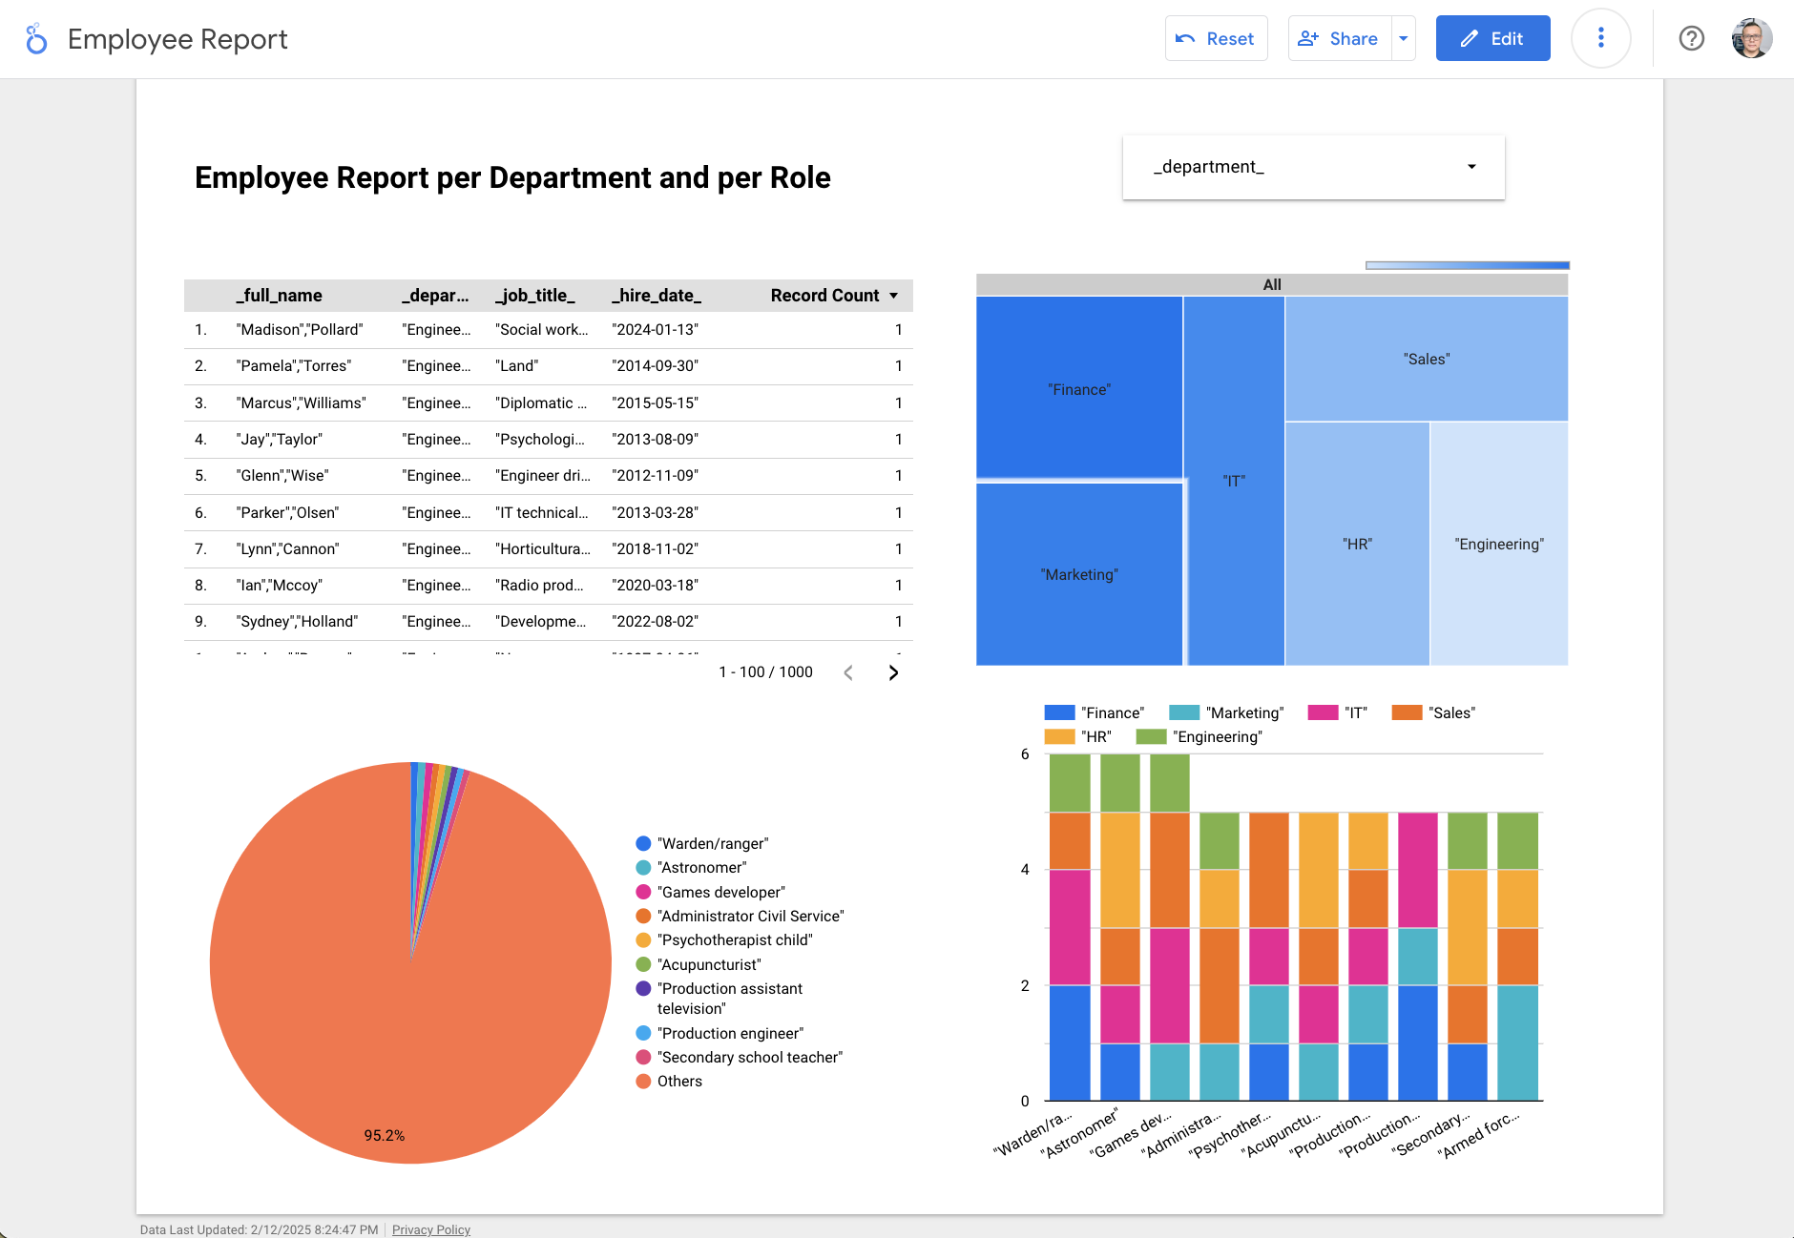
Task: Sort table by _hire_date_ column header
Action: (x=657, y=296)
